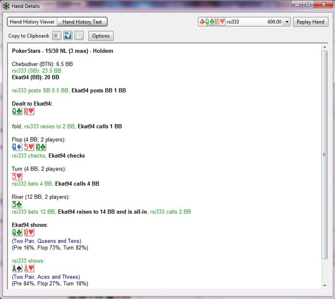Click the scrollbar down arrow
335x299 pixels.
click(x=324, y=286)
